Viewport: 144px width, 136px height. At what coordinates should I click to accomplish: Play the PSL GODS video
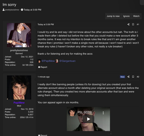[88, 119]
